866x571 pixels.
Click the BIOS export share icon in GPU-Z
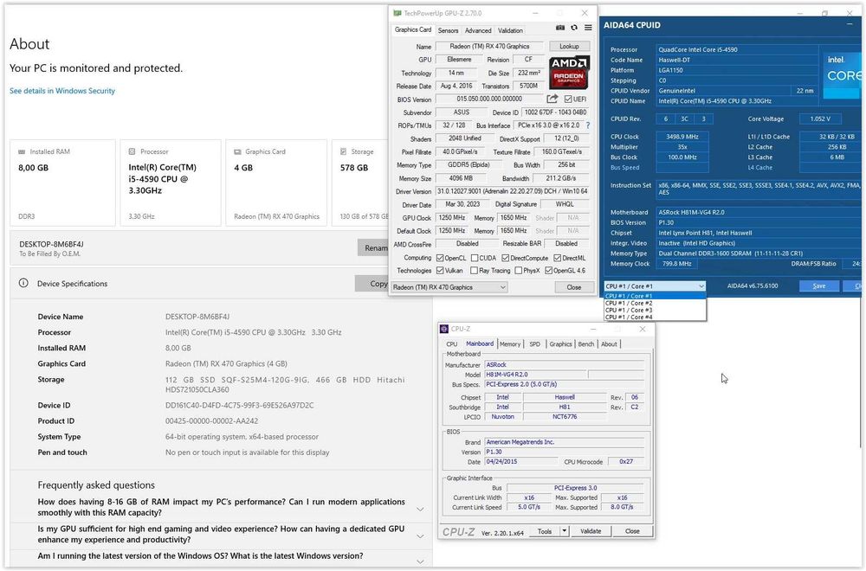tap(553, 99)
